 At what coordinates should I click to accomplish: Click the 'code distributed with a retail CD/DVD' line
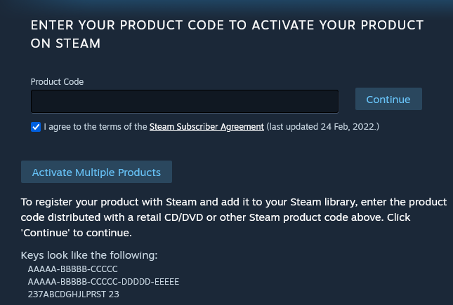point(216,217)
